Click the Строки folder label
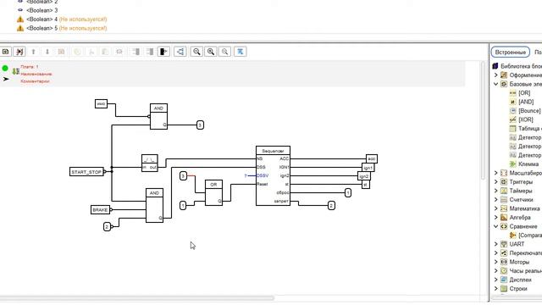The image size is (542, 305). [x=518, y=289]
